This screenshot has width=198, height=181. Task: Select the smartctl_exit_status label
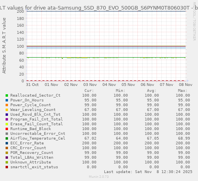(x=34, y=167)
